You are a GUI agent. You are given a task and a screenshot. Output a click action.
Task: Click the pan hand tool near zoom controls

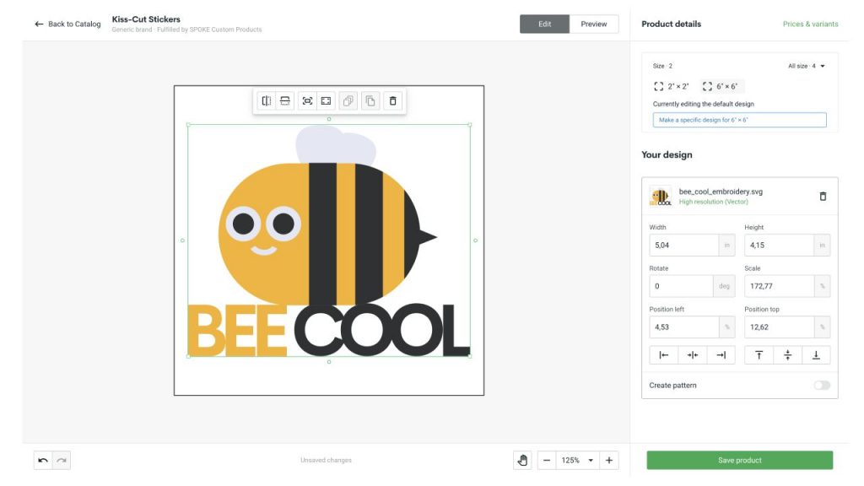click(x=521, y=460)
